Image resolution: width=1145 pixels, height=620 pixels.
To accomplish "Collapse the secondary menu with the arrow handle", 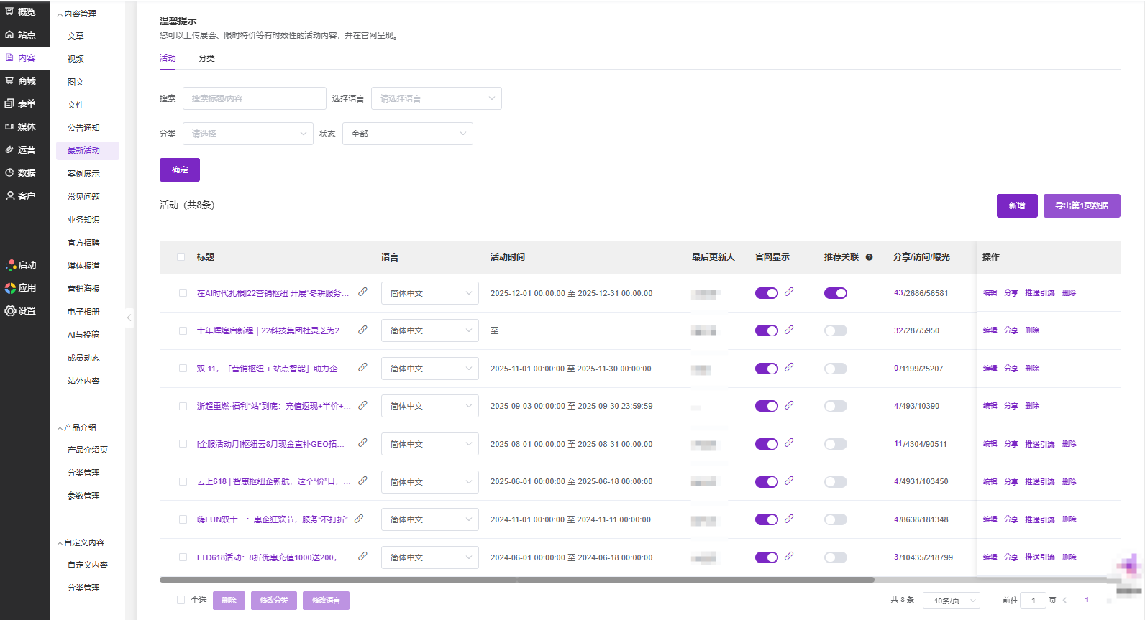I will click(129, 317).
